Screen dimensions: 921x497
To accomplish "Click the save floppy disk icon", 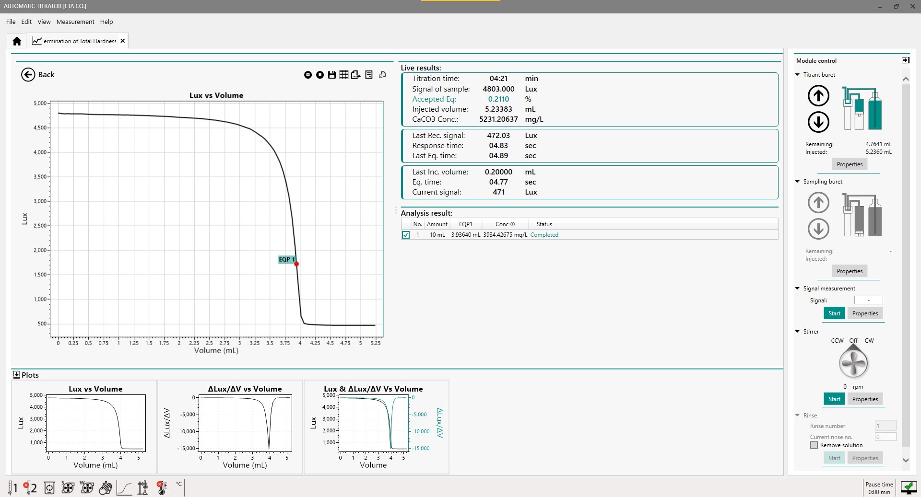I will 331,75.
